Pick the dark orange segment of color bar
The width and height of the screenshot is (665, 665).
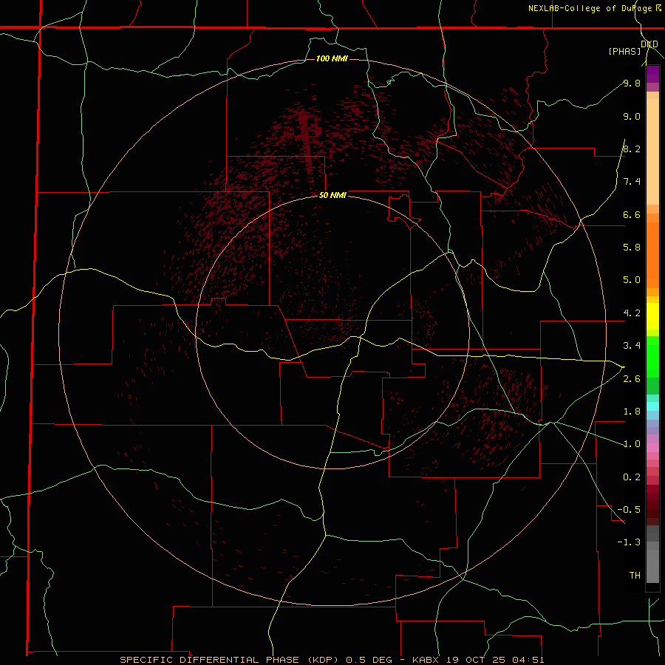(x=652, y=255)
